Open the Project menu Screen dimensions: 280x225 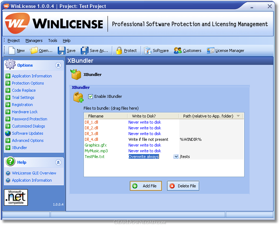pyautogui.click(x=14, y=41)
